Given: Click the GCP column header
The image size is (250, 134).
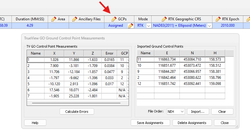Looking at the screenshot, I should pyautogui.click(x=123, y=53).
